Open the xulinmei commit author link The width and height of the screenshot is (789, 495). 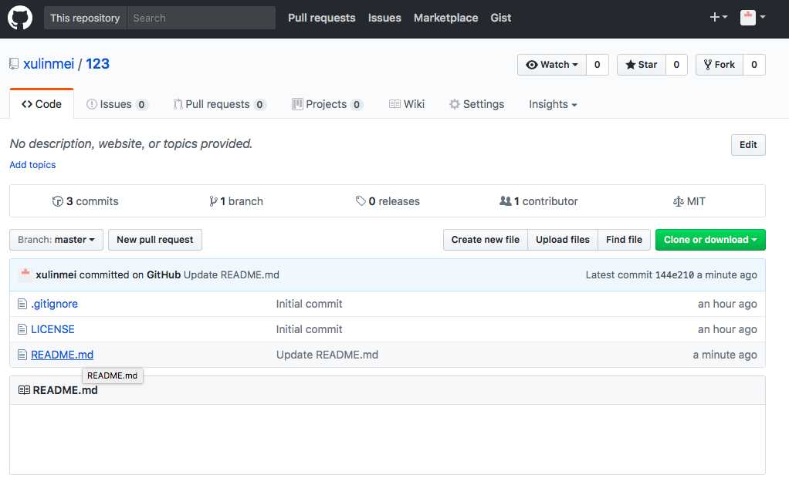(56, 275)
